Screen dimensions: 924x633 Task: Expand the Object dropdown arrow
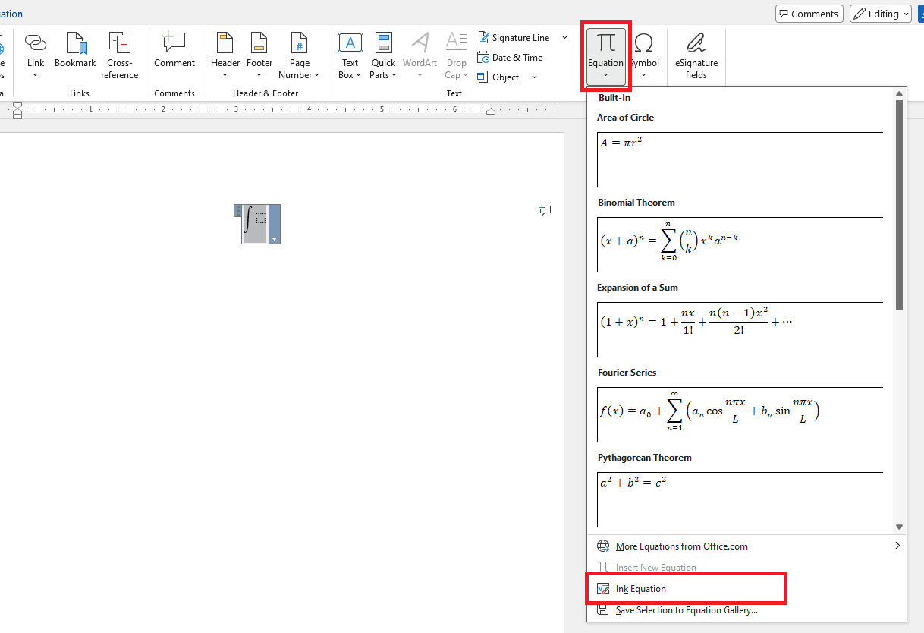pos(534,77)
